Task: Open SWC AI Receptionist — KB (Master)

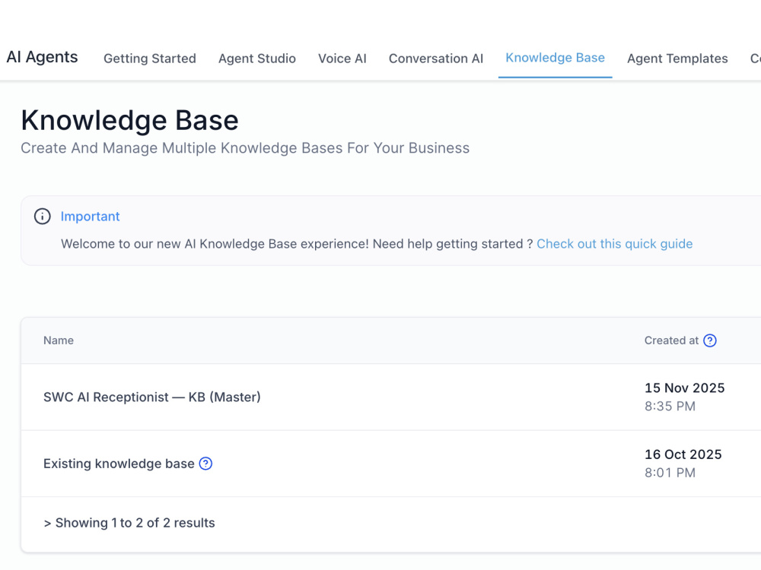Action: click(152, 397)
